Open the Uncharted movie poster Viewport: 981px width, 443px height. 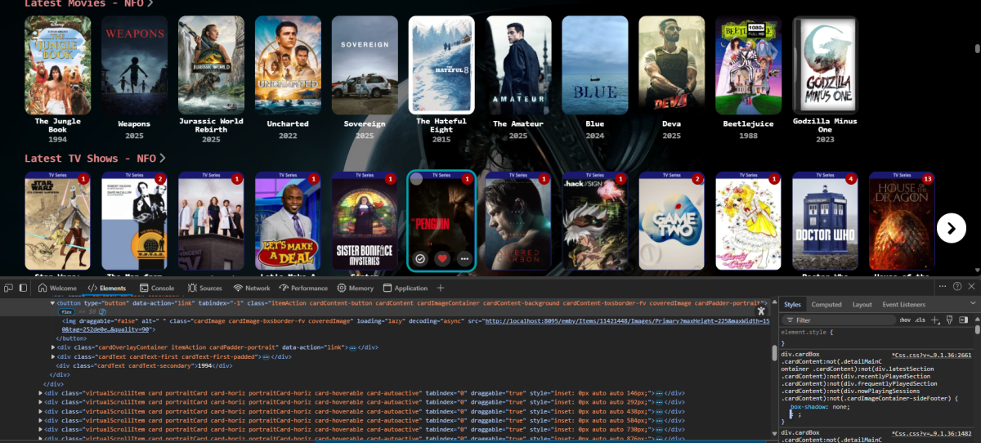point(288,65)
